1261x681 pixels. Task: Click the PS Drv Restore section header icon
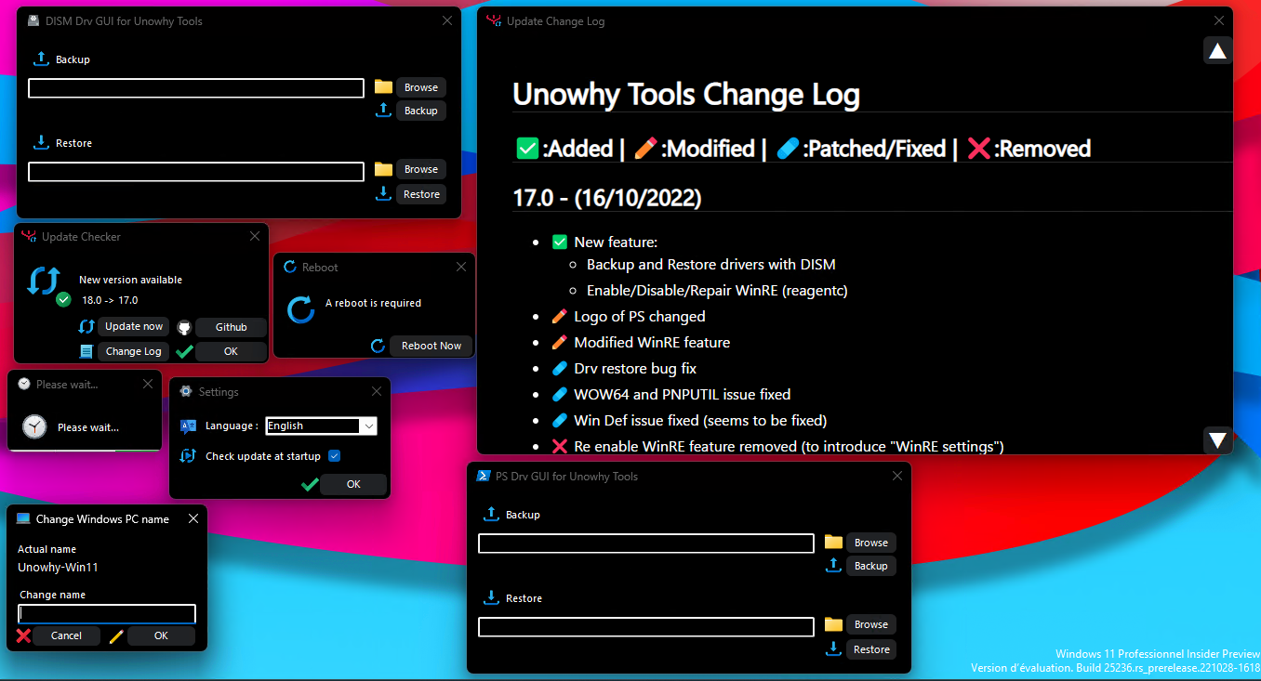coord(491,597)
